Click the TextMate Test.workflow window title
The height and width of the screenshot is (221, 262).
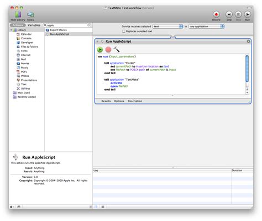click(129, 8)
